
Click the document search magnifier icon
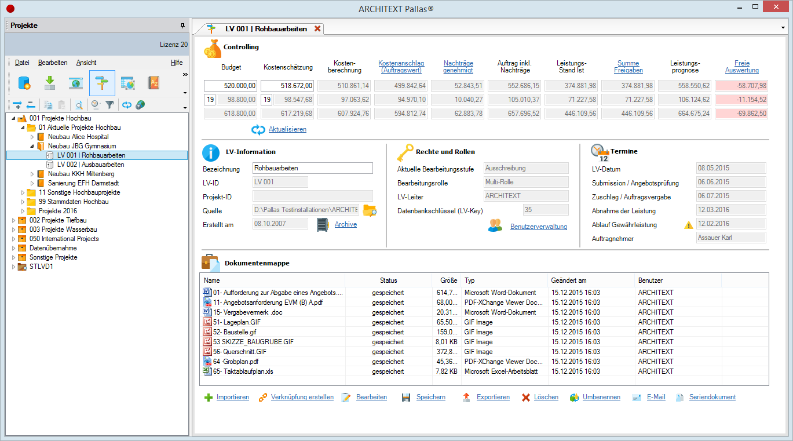pyautogui.click(x=79, y=105)
